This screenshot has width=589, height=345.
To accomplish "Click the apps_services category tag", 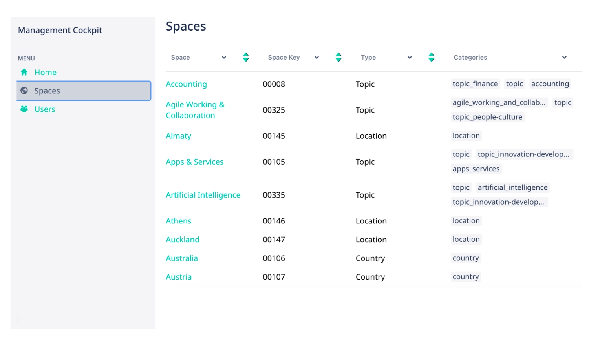I will pos(476,169).
